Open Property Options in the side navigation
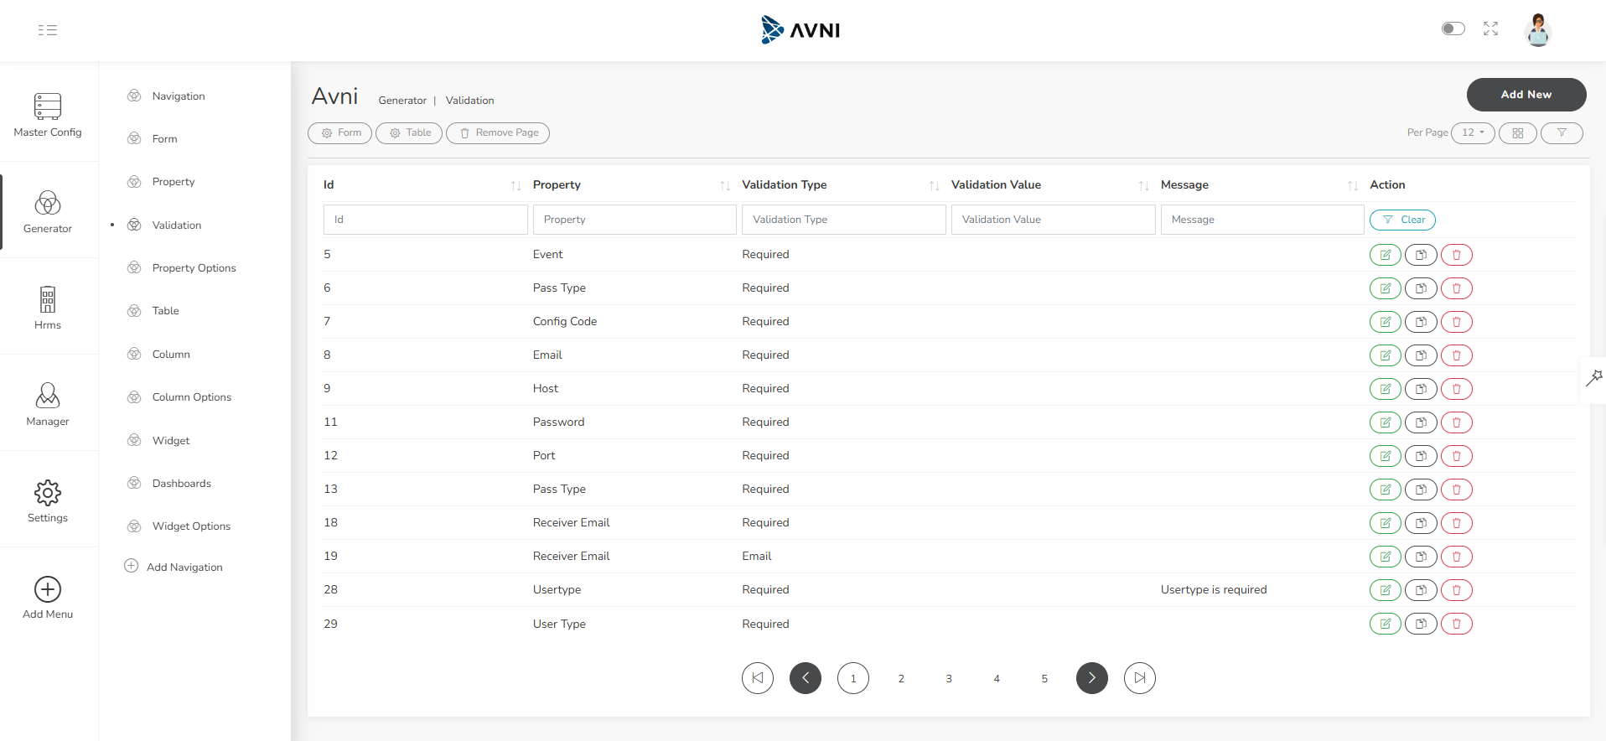This screenshot has width=1606, height=741. pyautogui.click(x=194, y=268)
